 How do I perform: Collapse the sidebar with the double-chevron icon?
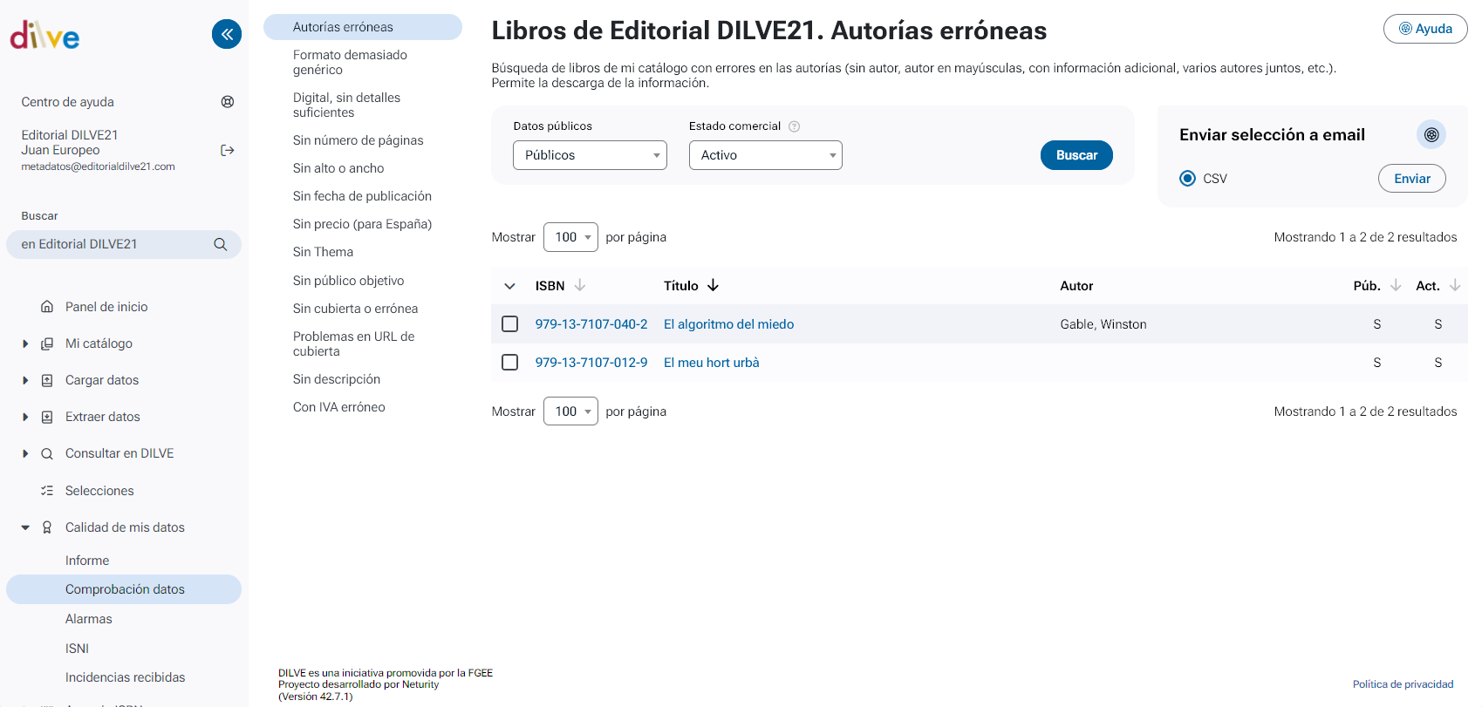pos(227,34)
